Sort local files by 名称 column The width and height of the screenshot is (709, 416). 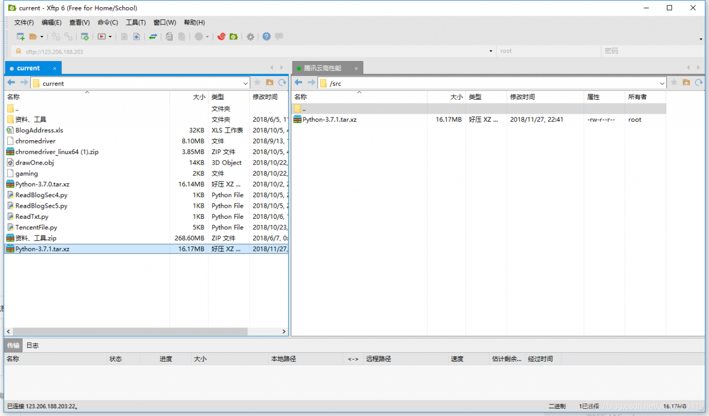pos(87,97)
